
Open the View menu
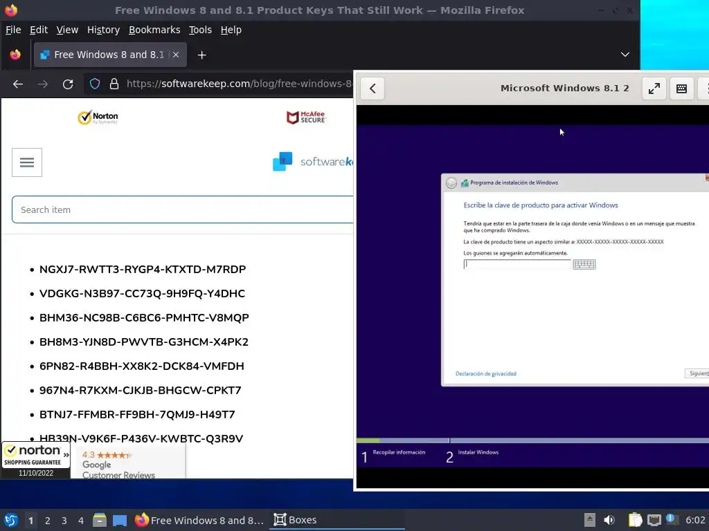click(67, 30)
